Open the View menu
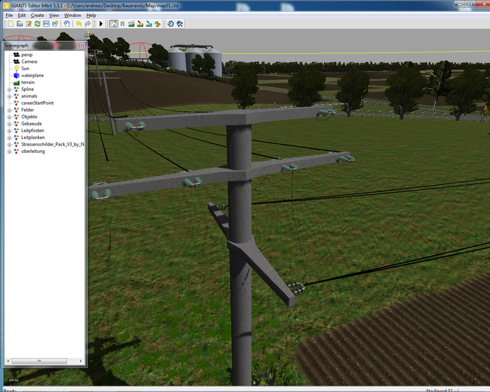This screenshot has height=392, width=490. [x=54, y=15]
